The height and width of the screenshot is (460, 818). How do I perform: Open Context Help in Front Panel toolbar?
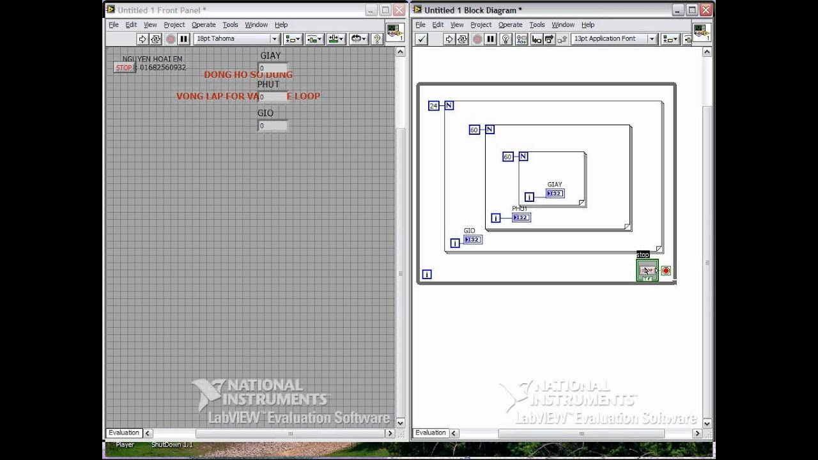376,39
